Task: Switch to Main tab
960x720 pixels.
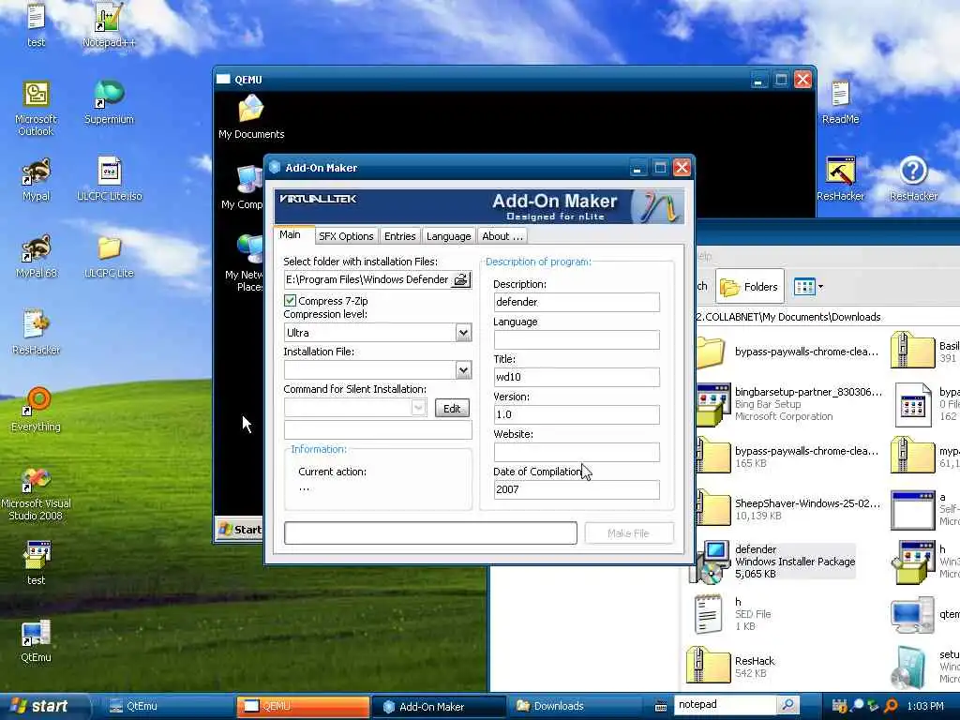Action: 291,234
